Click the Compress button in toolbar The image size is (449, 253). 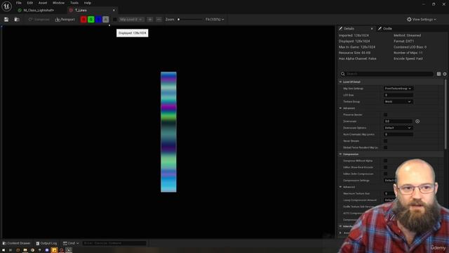39,20
